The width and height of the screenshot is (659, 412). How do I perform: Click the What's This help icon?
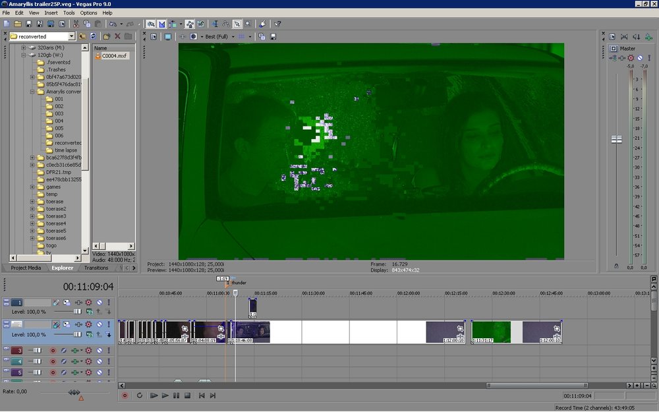click(x=277, y=24)
